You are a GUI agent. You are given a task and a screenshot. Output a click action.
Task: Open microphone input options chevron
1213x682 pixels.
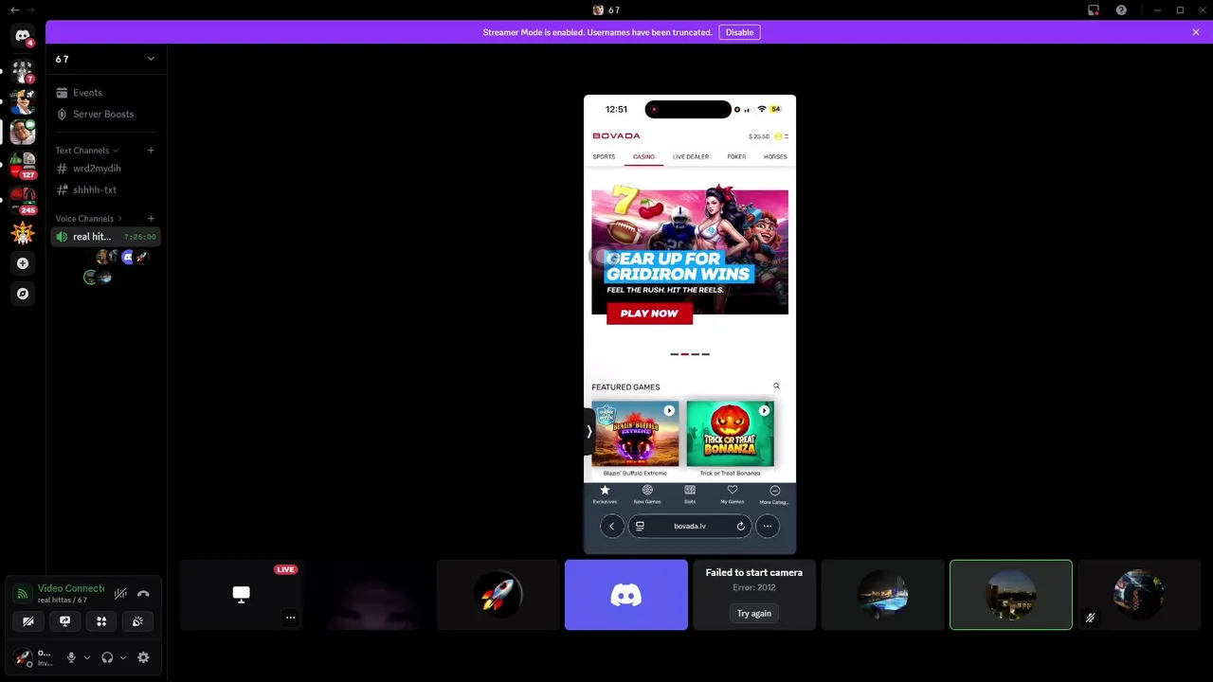(x=86, y=657)
